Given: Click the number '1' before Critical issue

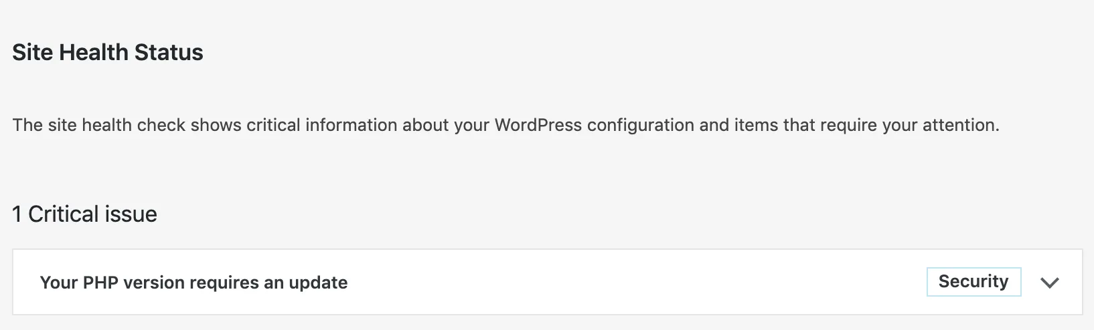Looking at the screenshot, I should 17,214.
